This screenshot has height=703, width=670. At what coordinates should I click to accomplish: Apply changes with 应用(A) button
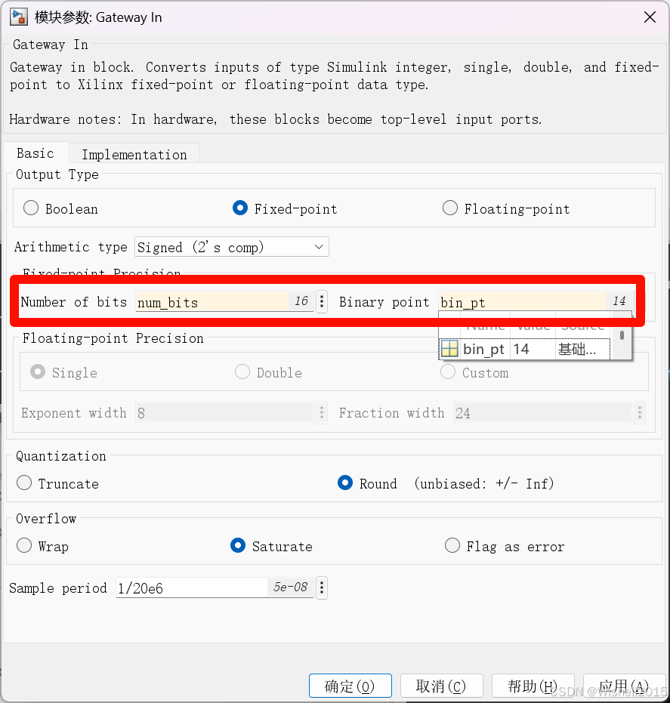(x=624, y=686)
